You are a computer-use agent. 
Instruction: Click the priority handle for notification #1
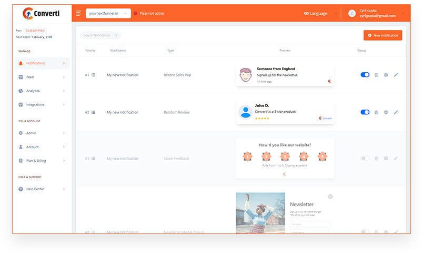93,75
